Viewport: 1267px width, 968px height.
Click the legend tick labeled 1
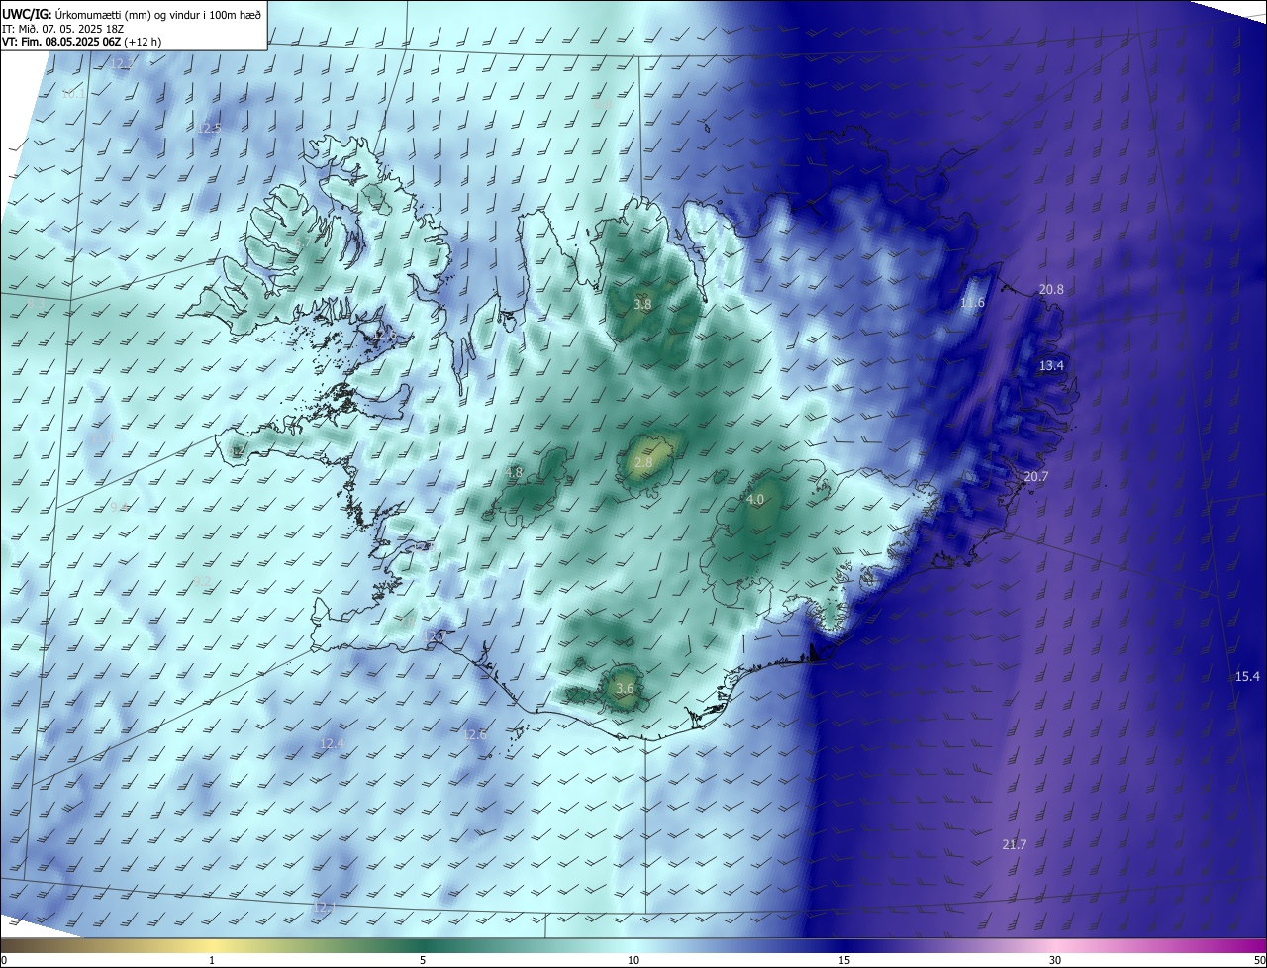click(x=212, y=961)
